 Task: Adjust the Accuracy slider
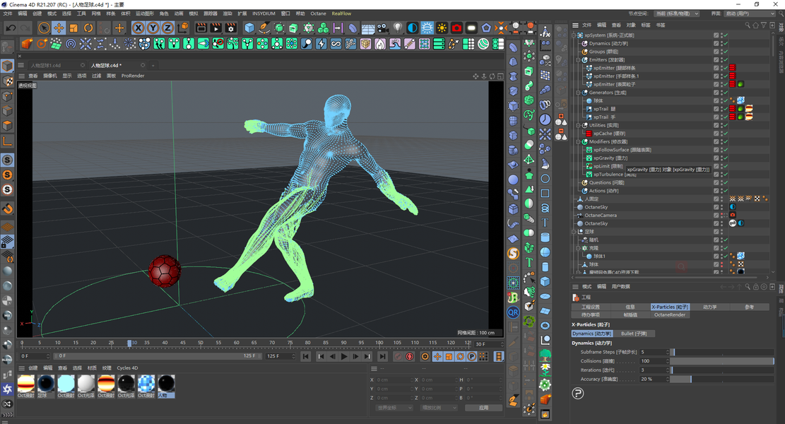tap(722, 379)
